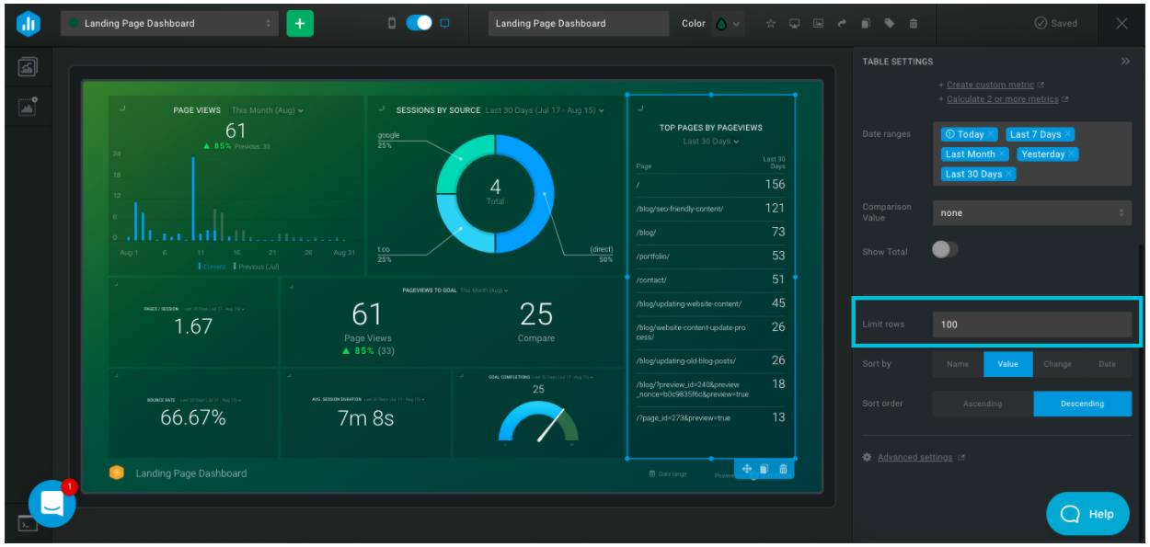Expand the Last 30 Days dropdown in Top Pages table
Image resolution: width=1150 pixels, height=547 pixels.
(711, 142)
